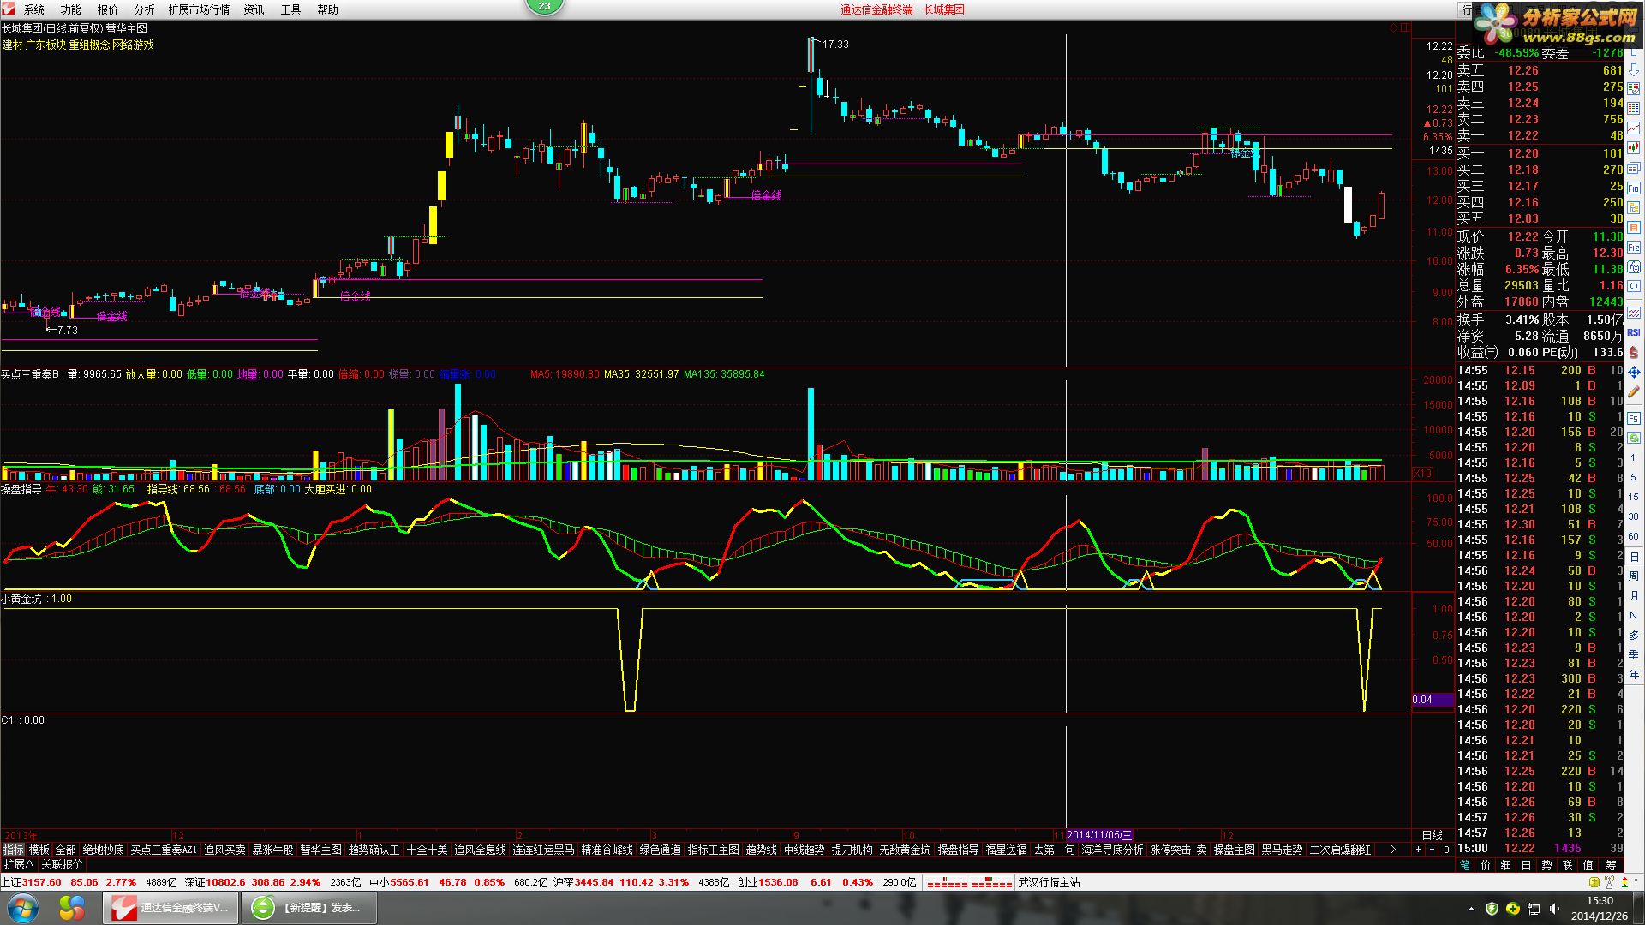
Task: Open the 报价 menu
Action: coord(108,9)
